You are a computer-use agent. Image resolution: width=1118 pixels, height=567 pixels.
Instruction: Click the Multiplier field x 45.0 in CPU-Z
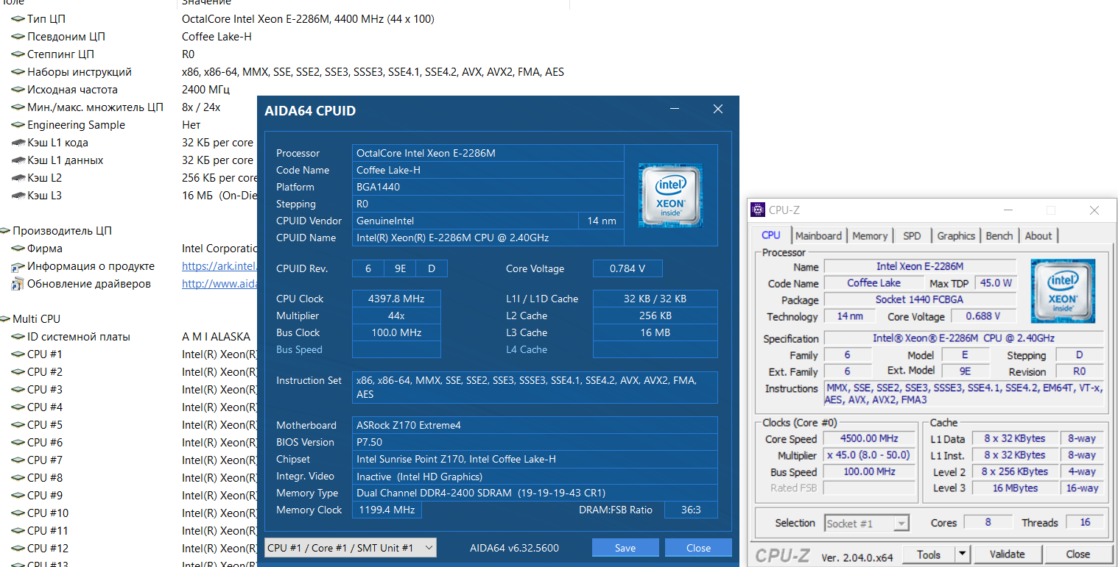869,455
